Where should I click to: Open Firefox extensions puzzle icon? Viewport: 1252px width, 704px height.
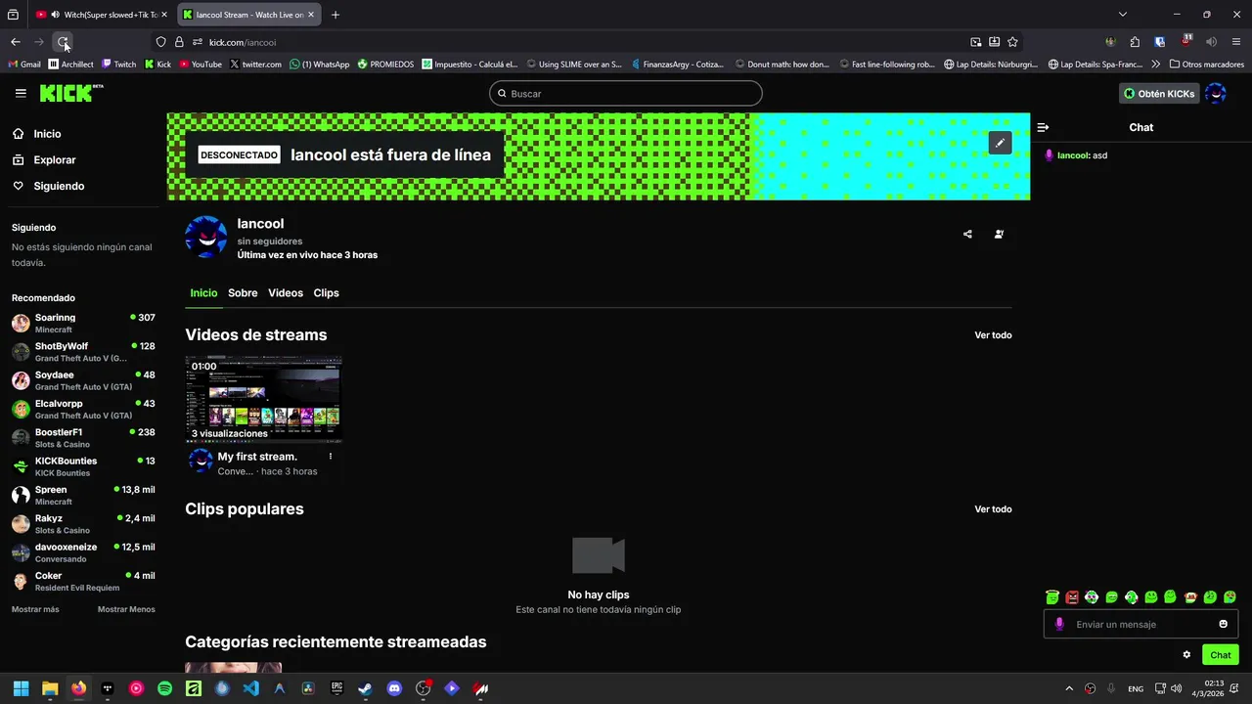(1135, 42)
